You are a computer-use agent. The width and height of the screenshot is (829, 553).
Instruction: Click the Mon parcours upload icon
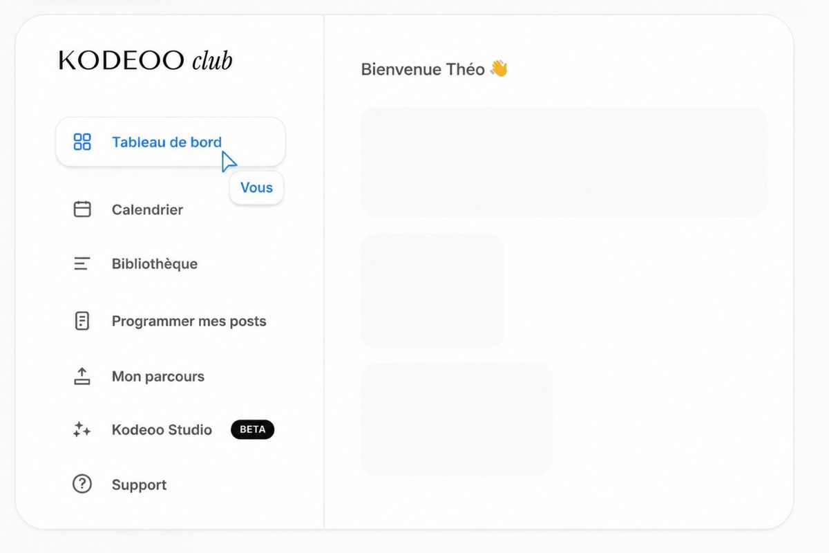click(x=82, y=376)
